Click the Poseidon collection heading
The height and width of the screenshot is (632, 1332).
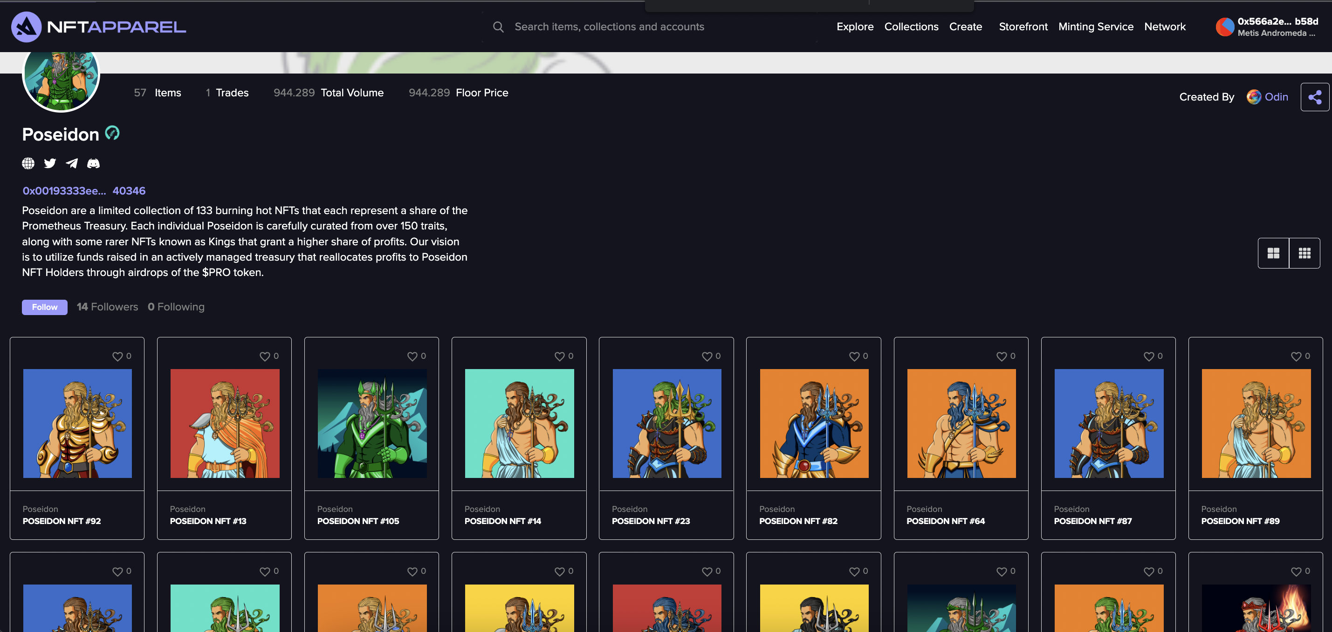pos(61,134)
